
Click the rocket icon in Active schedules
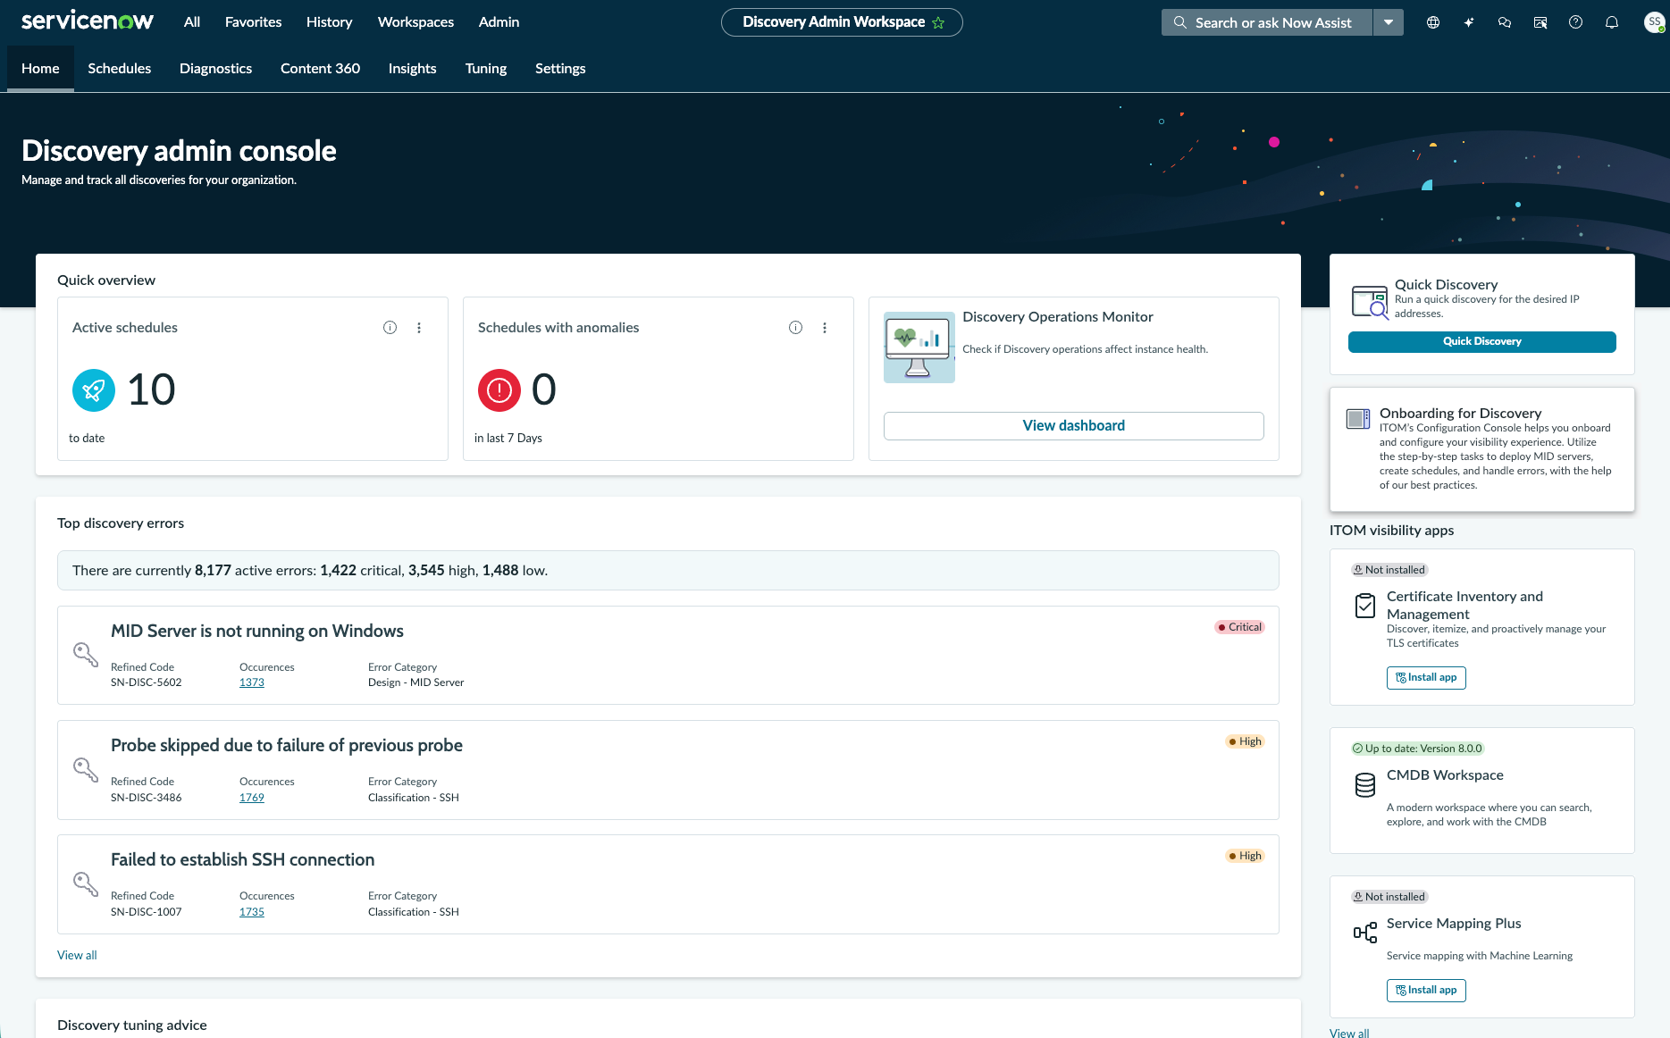point(94,390)
